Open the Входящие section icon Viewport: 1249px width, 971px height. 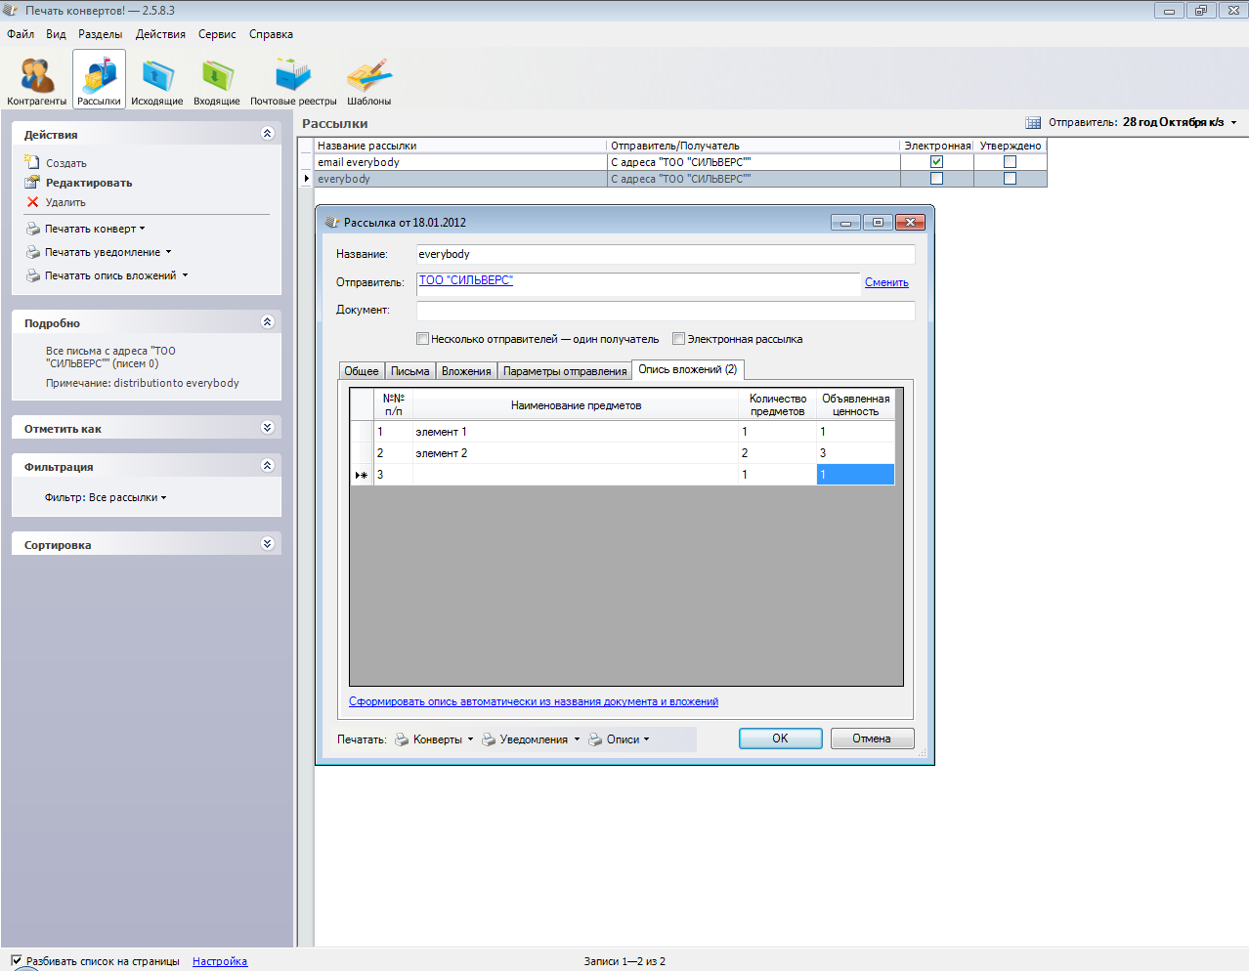[216, 76]
